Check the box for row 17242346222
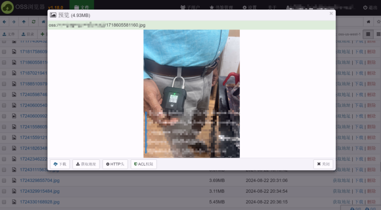381x210 pixels. coord(4,159)
